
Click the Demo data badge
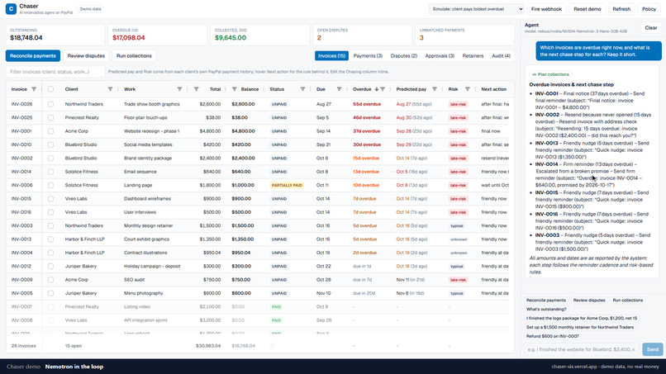90,9
